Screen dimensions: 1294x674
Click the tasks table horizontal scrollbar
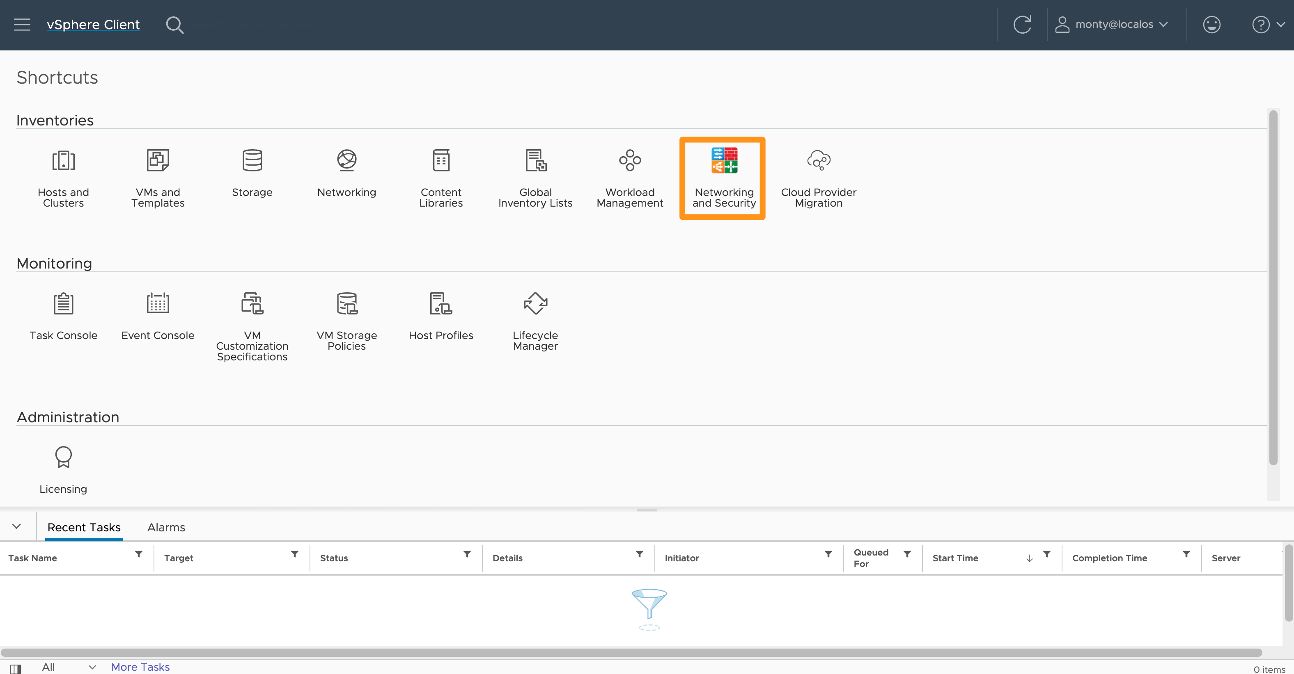[631, 652]
